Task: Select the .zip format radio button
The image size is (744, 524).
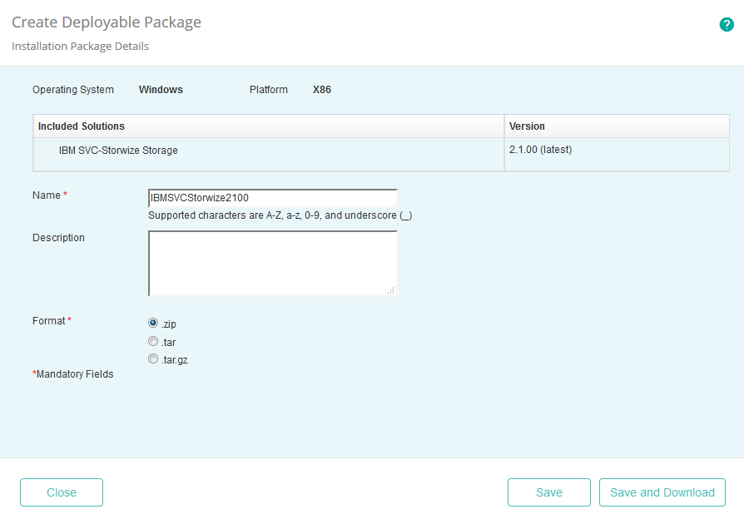Action: pos(153,323)
